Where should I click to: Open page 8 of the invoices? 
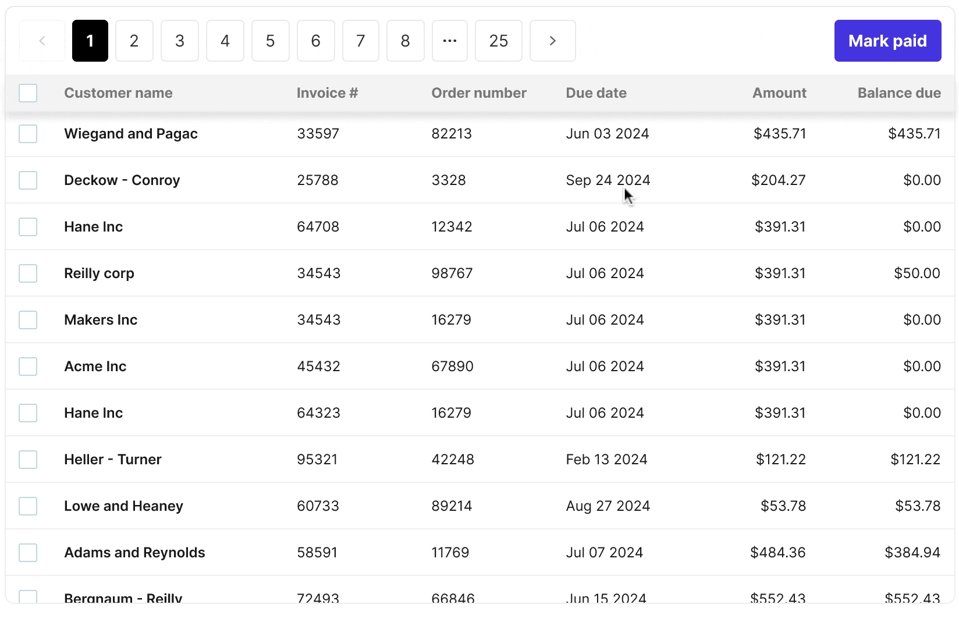[405, 41]
